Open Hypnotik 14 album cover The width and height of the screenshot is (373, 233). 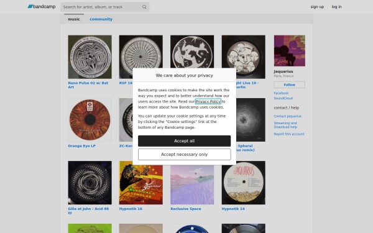click(x=243, y=183)
